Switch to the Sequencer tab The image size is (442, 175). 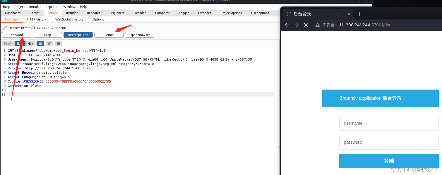[117, 13]
